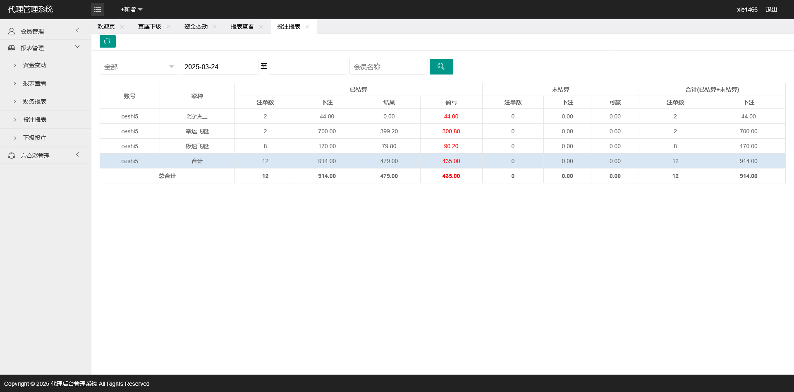Switch to the 报表查看 tab
The width and height of the screenshot is (794, 392).
(242, 26)
